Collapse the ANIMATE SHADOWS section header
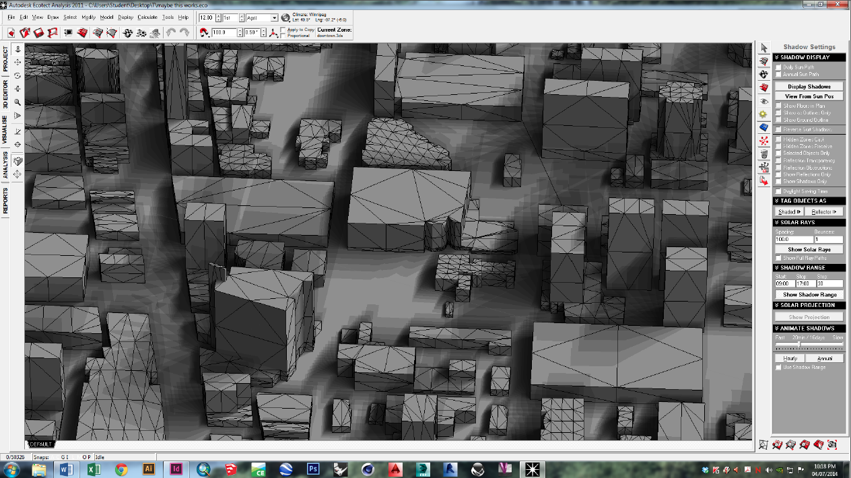 [x=777, y=329]
